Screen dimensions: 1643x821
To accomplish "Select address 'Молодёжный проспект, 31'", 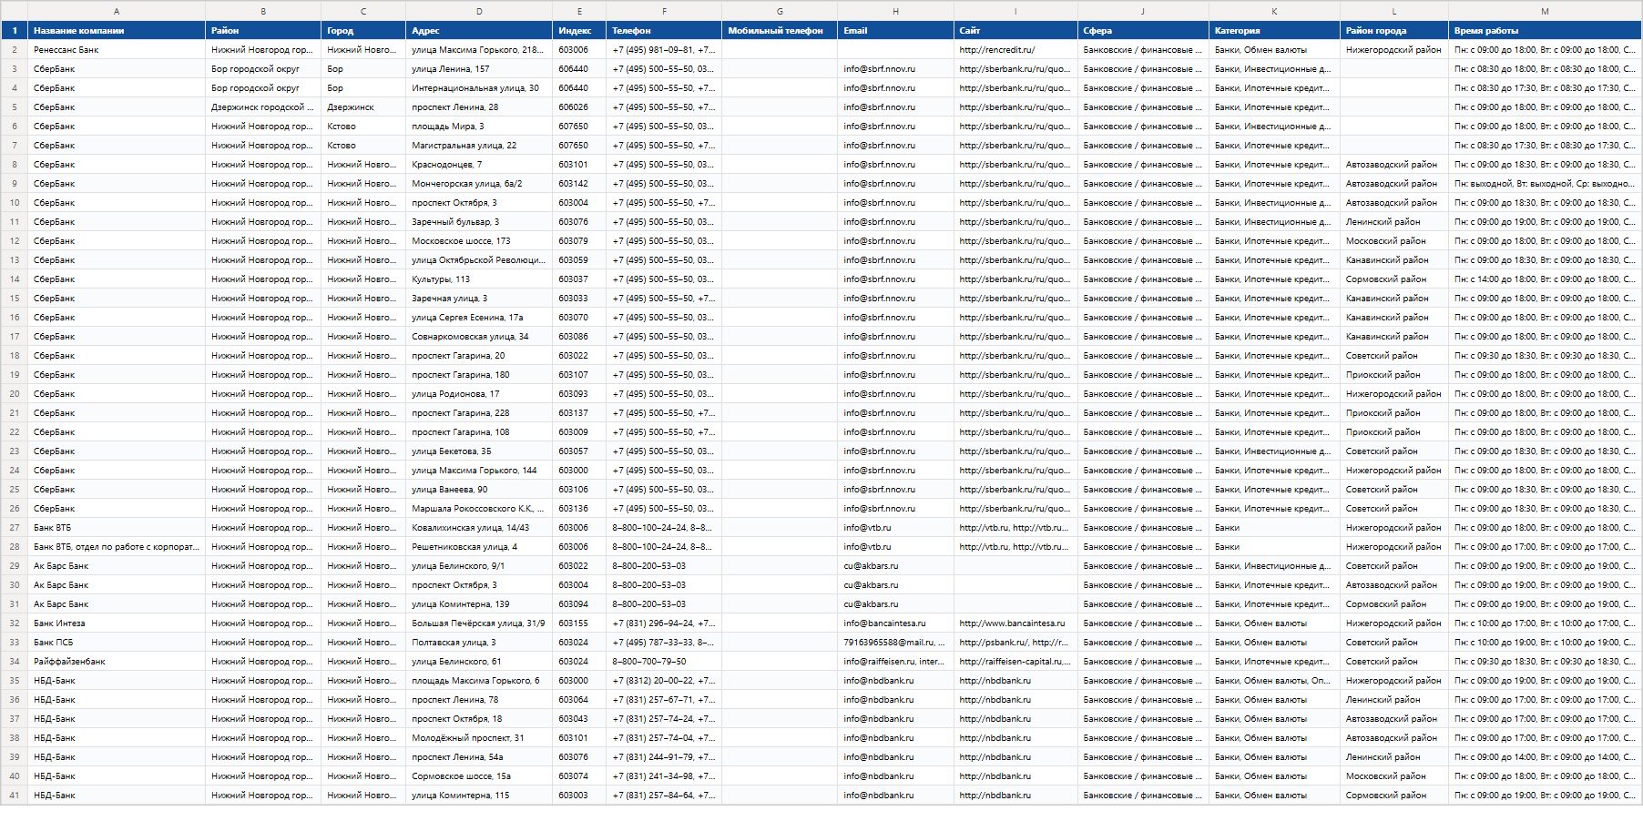I will click(479, 738).
